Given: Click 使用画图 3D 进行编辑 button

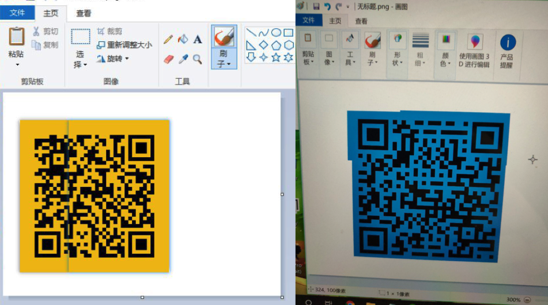Looking at the screenshot, I should point(474,51).
